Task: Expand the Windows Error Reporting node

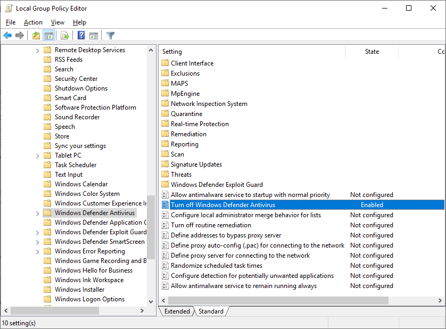Action: pos(38,252)
